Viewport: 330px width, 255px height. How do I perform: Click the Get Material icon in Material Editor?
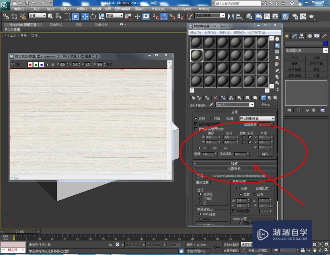tap(193, 98)
